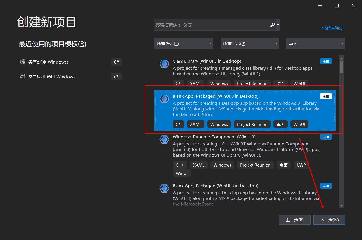The height and width of the screenshot is (240, 362).
Task: Select the highlighted Blank App, Packaged template
Action: tap(245, 111)
